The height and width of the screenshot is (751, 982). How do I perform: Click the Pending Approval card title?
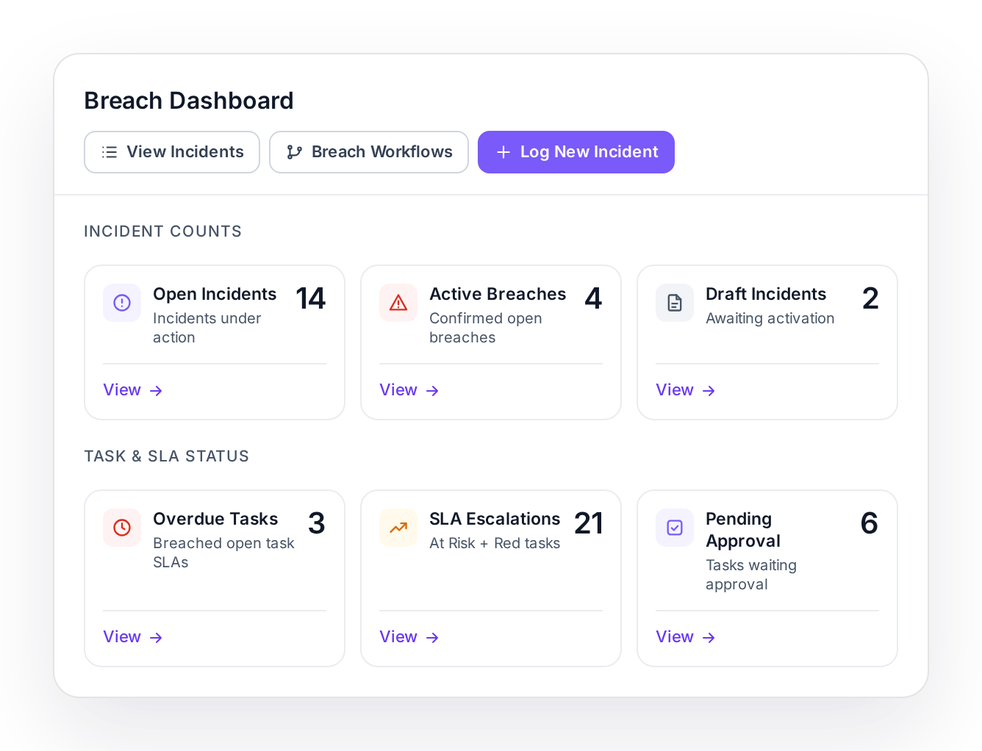click(743, 530)
